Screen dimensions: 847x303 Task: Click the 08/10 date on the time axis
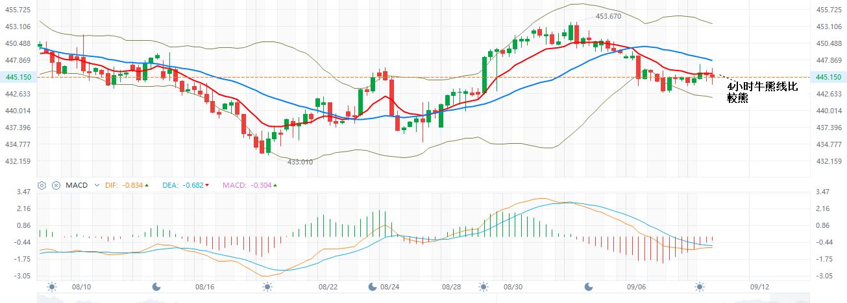80,286
